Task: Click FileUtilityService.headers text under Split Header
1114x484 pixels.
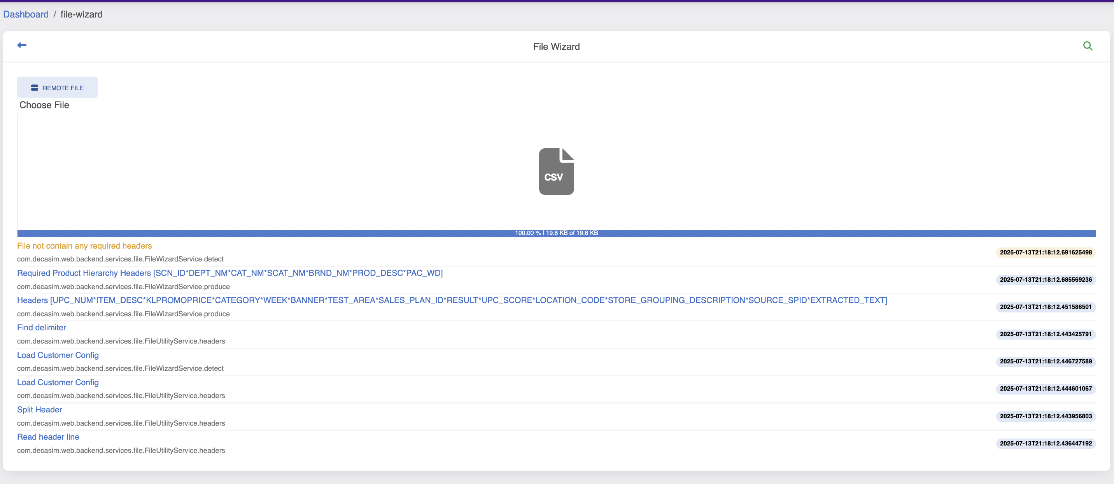Action: coord(121,423)
